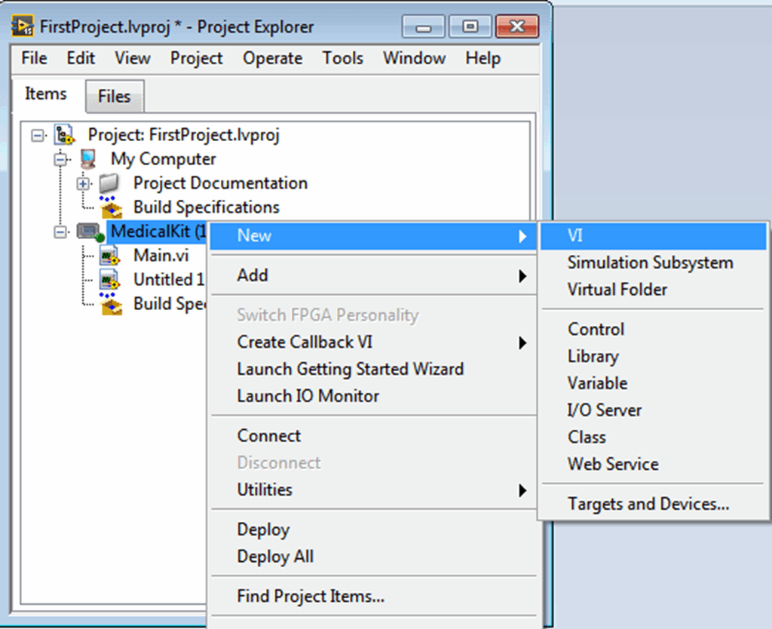Switch to the Files tab

coord(114,96)
